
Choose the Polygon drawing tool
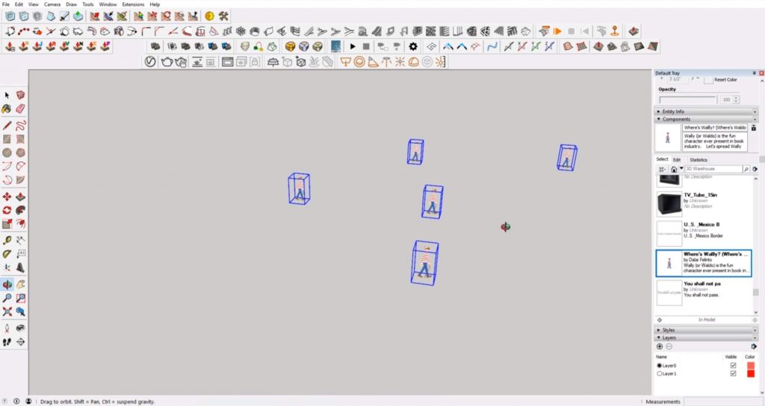coord(20,153)
